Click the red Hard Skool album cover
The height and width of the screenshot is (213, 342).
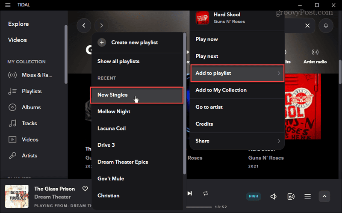point(303,106)
